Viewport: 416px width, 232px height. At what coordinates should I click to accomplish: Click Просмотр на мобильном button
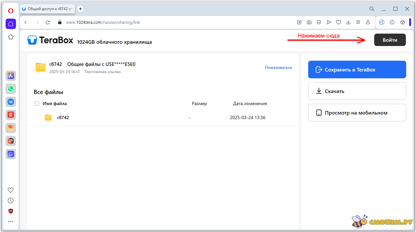[x=357, y=113]
